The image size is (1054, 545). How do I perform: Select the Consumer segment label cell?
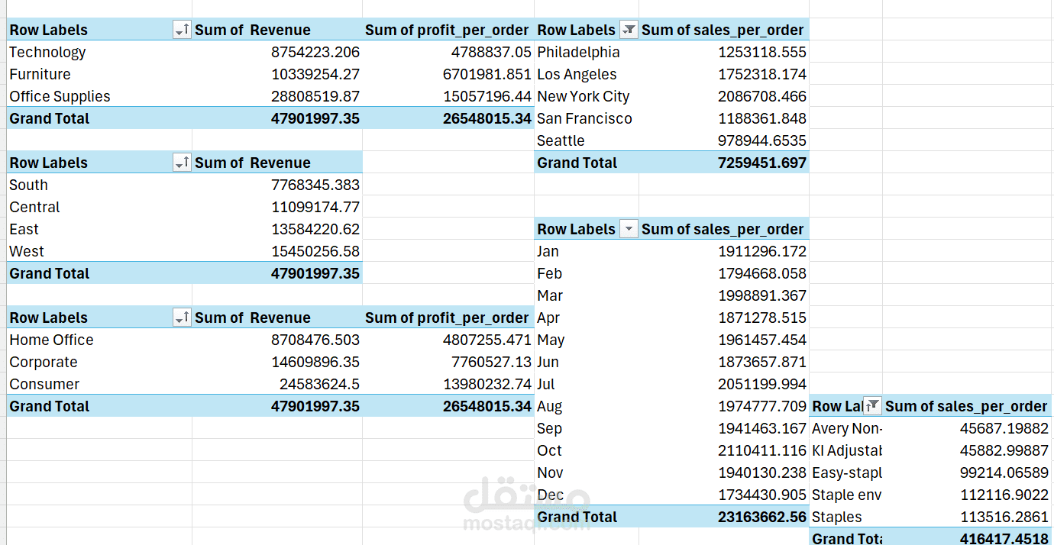[x=44, y=385]
